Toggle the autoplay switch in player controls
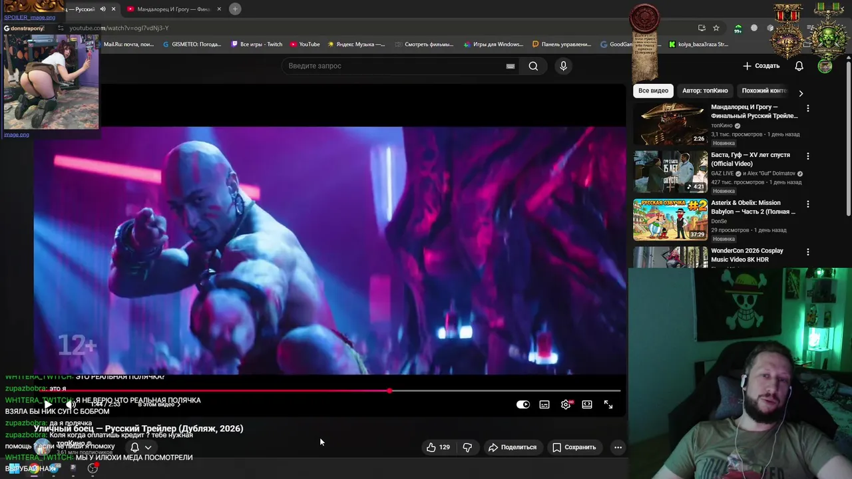Viewport: 852px width, 479px height. point(523,404)
